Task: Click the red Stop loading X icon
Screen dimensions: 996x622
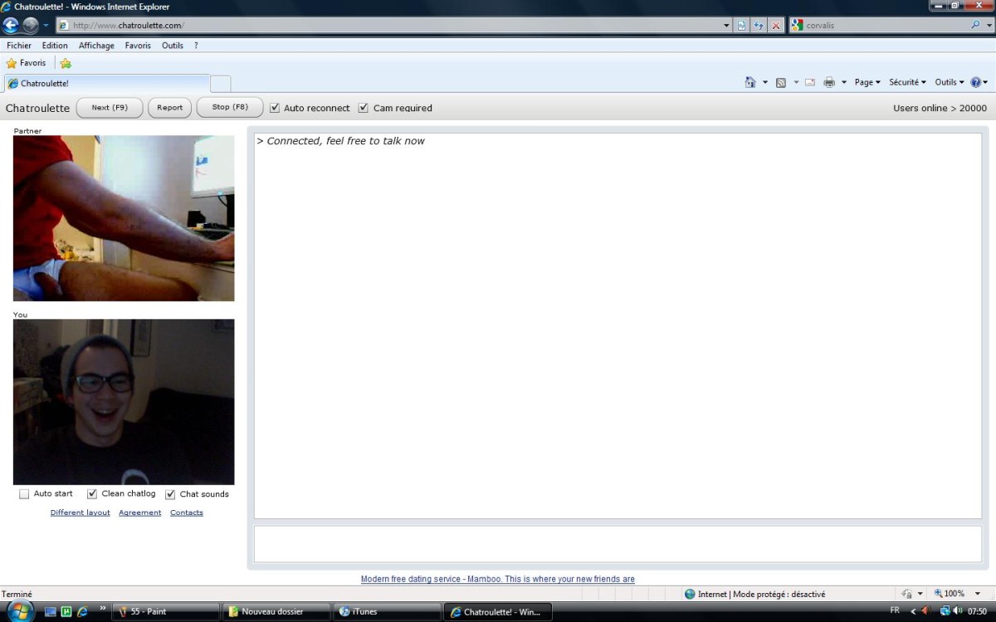Action: click(x=776, y=26)
